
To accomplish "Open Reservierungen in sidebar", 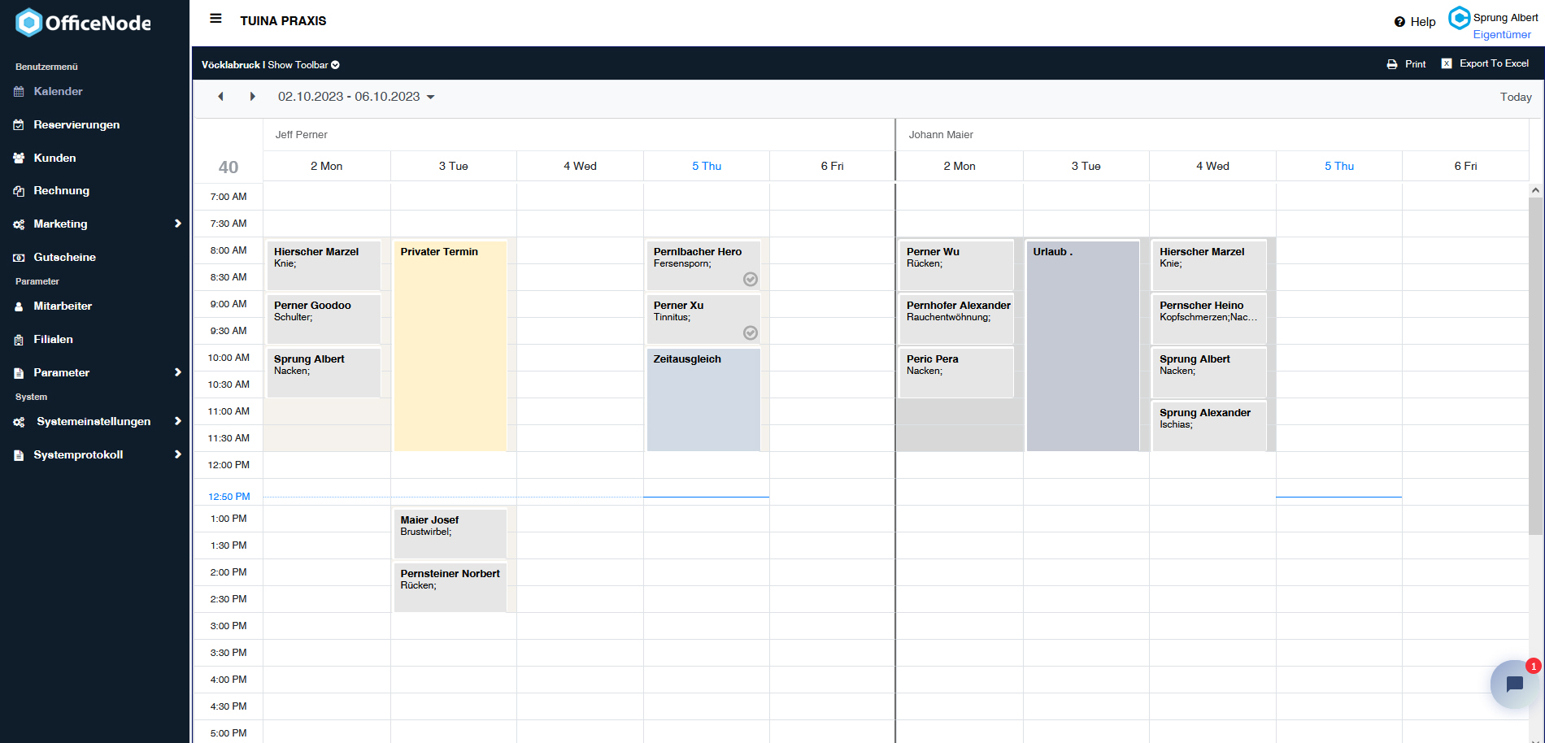I will 76,124.
